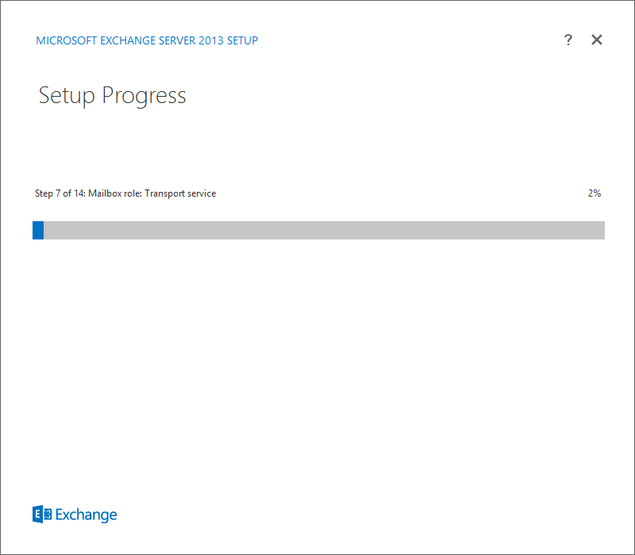Click the envelope symbol inside the Exchange logo
Viewport: 635px width, 555px height.
pyautogui.click(x=47, y=515)
